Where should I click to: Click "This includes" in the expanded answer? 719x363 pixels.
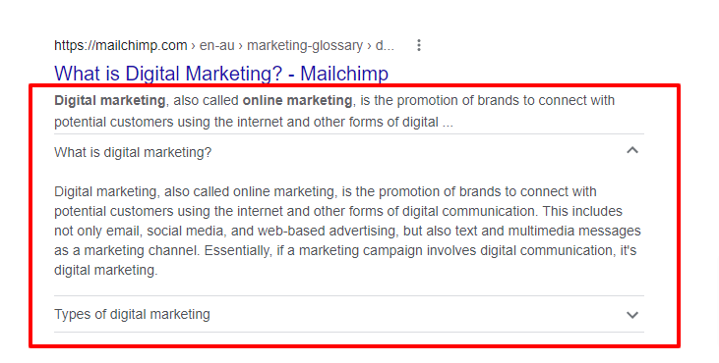(582, 211)
